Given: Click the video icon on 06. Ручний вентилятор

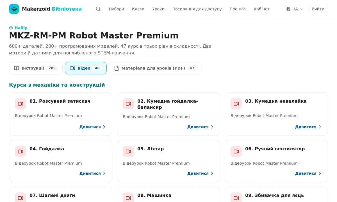Looking at the screenshot, I should (236, 151).
